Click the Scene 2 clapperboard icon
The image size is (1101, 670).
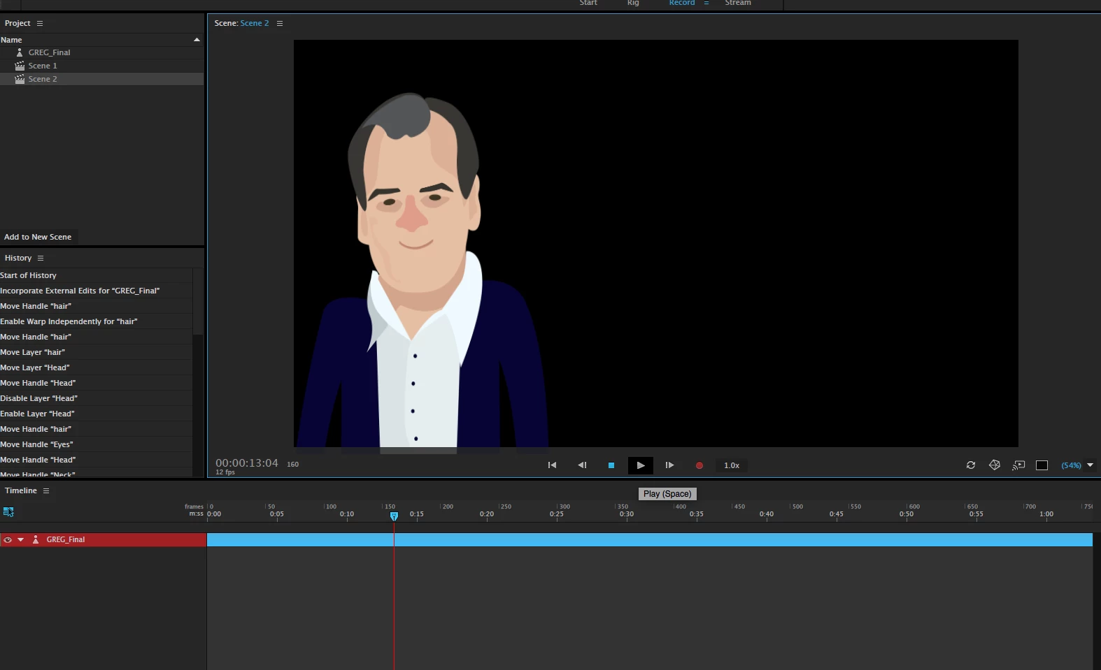point(20,79)
